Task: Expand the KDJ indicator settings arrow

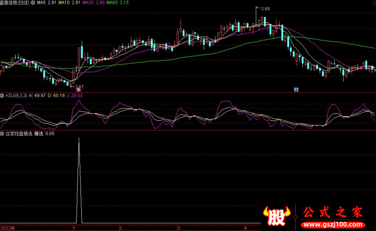Action: pos(2,96)
